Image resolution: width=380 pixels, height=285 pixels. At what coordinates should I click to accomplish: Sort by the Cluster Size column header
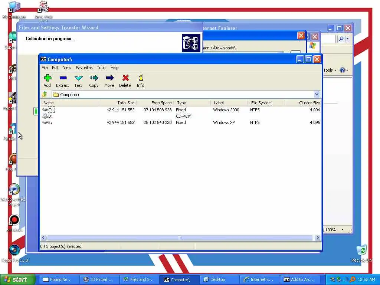(x=303, y=103)
